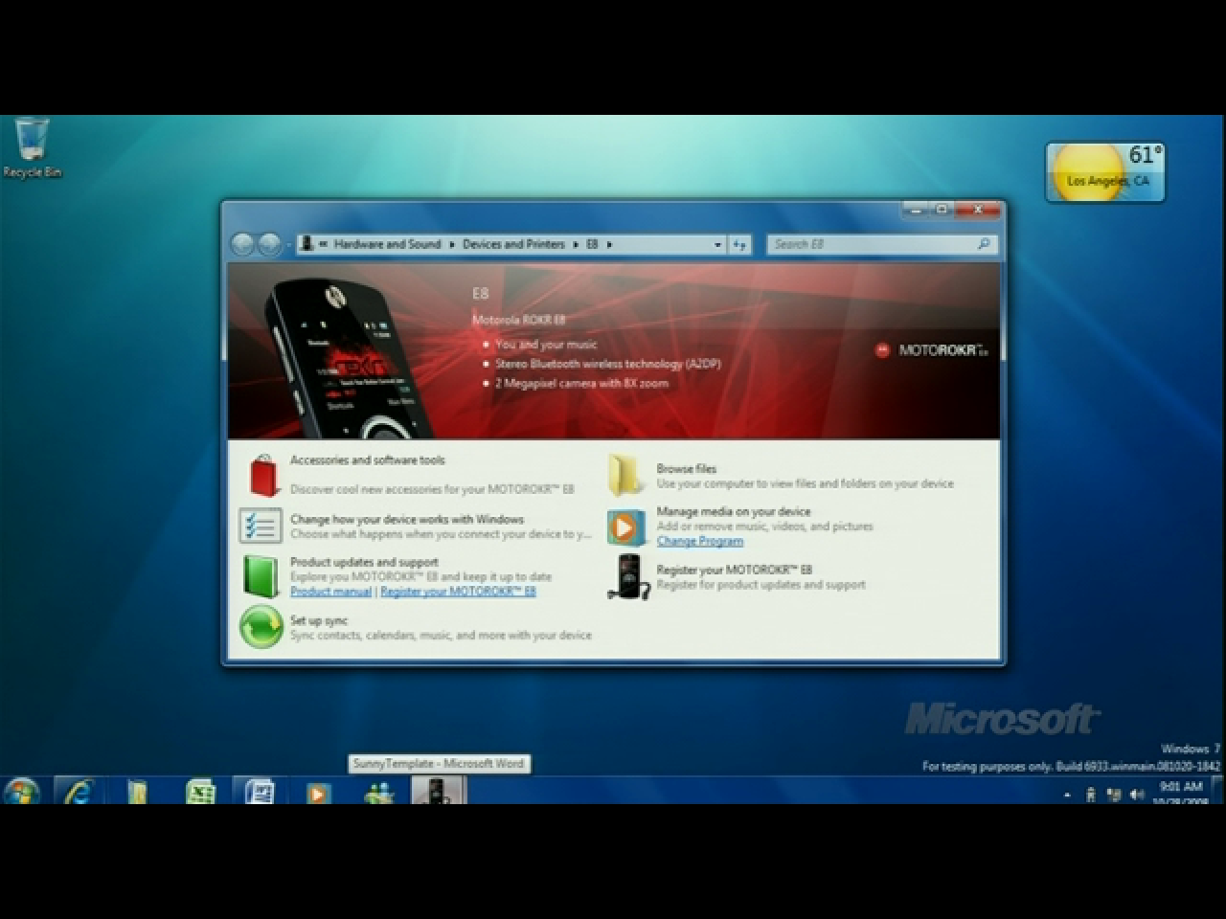Go forward with the Forward arrow button
This screenshot has height=919, width=1226.
point(269,244)
